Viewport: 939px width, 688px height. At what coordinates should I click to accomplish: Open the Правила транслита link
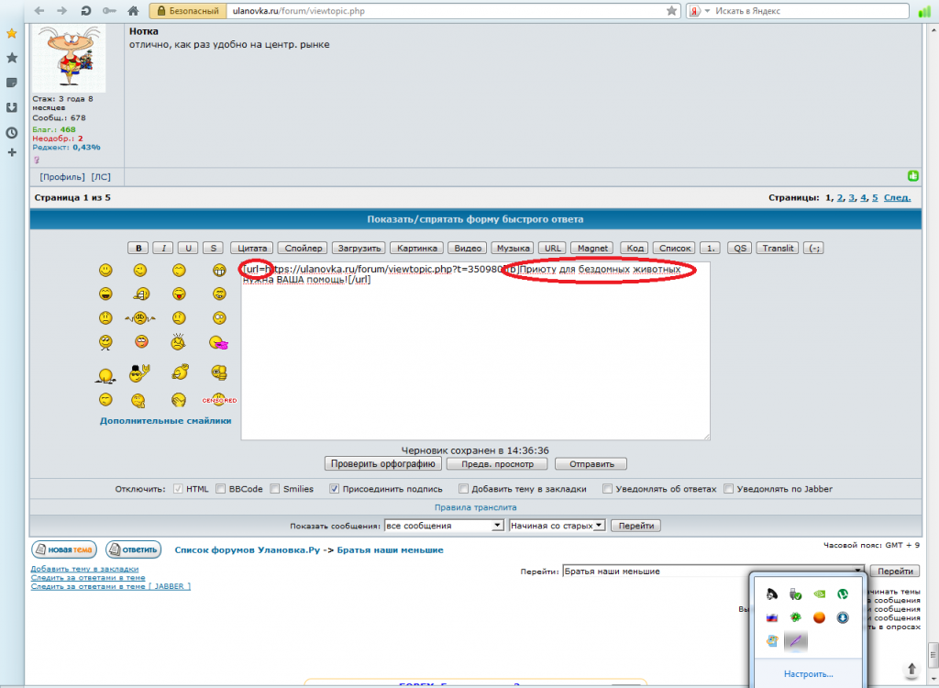(476, 507)
